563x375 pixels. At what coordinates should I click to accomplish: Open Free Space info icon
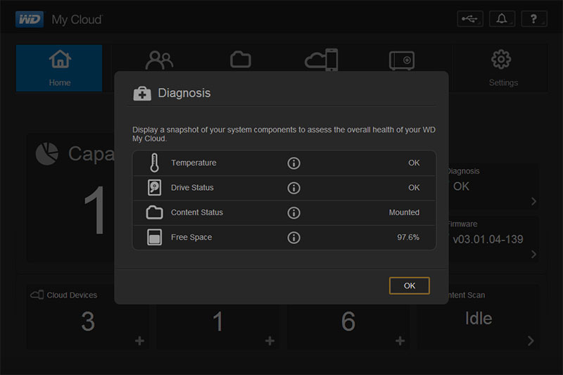tap(293, 238)
